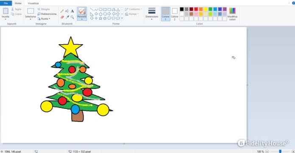Click the Magnifier zoom tool
The width and height of the screenshot is (295, 153).
[x=72, y=17]
